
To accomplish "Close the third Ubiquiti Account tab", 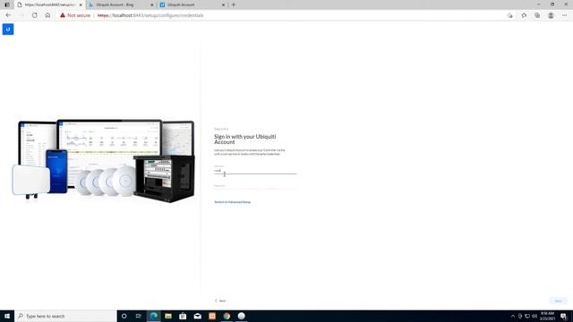I will [223, 4].
